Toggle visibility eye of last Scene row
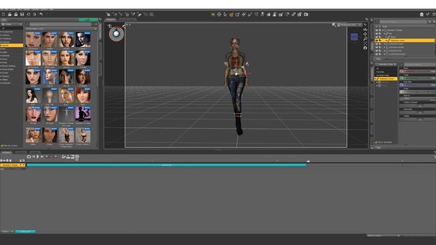Viewport: 436px width, 245px height. 377,54
